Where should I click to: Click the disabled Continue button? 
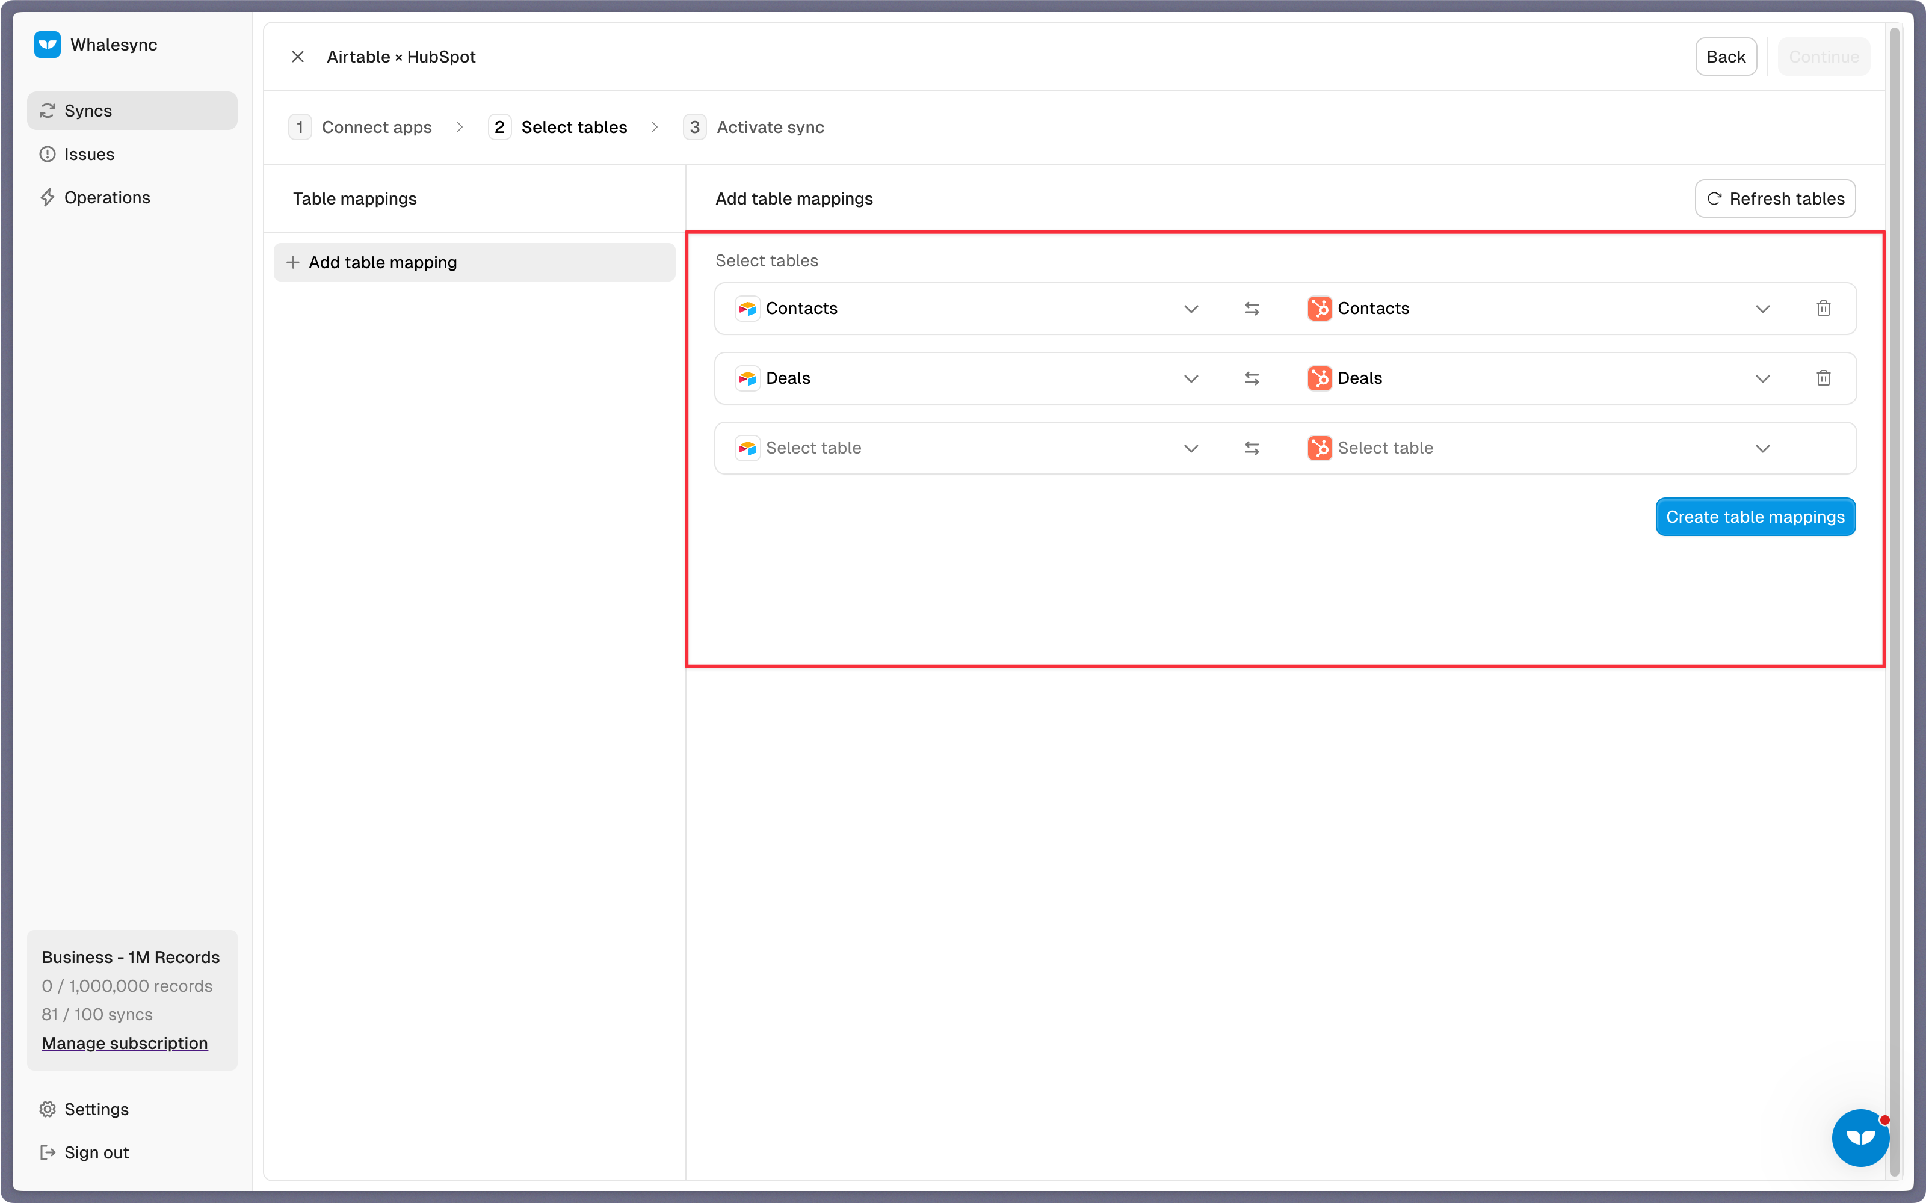(1823, 57)
